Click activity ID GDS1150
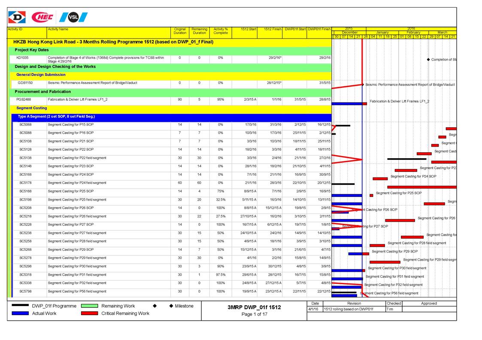Image resolution: width=482 pixels, height=340 pixels. pyautogui.click(x=25, y=83)
